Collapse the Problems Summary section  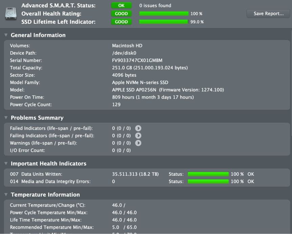(x=6, y=117)
